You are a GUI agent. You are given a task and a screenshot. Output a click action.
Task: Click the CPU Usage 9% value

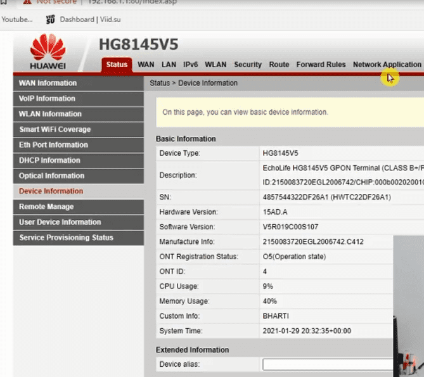point(268,286)
